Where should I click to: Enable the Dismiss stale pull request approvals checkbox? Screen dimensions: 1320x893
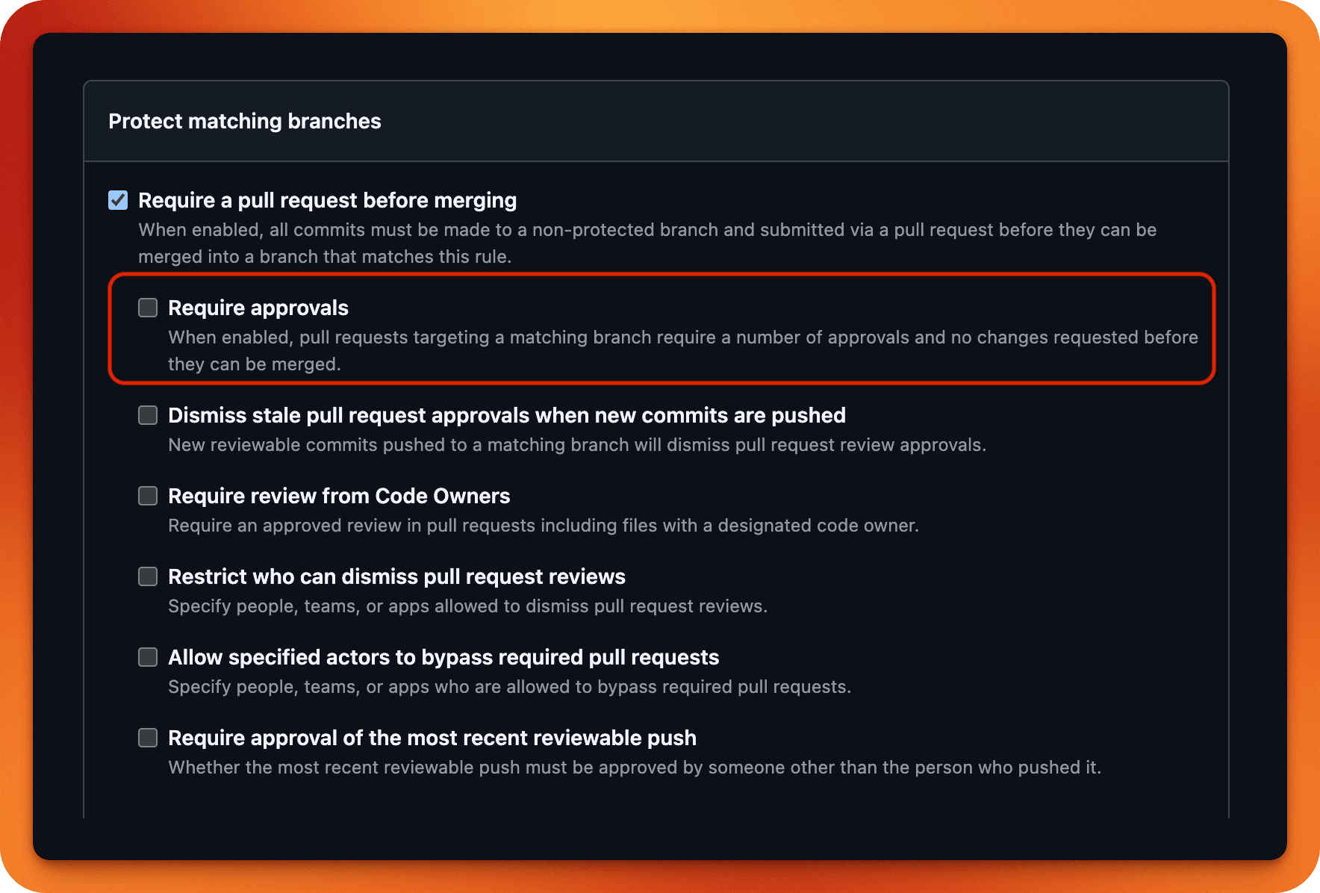[x=148, y=415]
